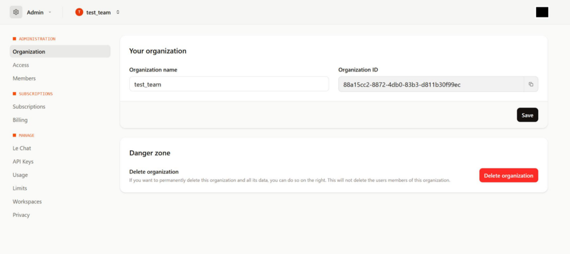Open the Organization sidebar item
Viewport: 570px width, 254px height.
(x=29, y=52)
